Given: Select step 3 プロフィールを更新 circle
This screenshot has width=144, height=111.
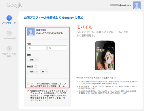Looking at the screenshot, I should 9,49.
